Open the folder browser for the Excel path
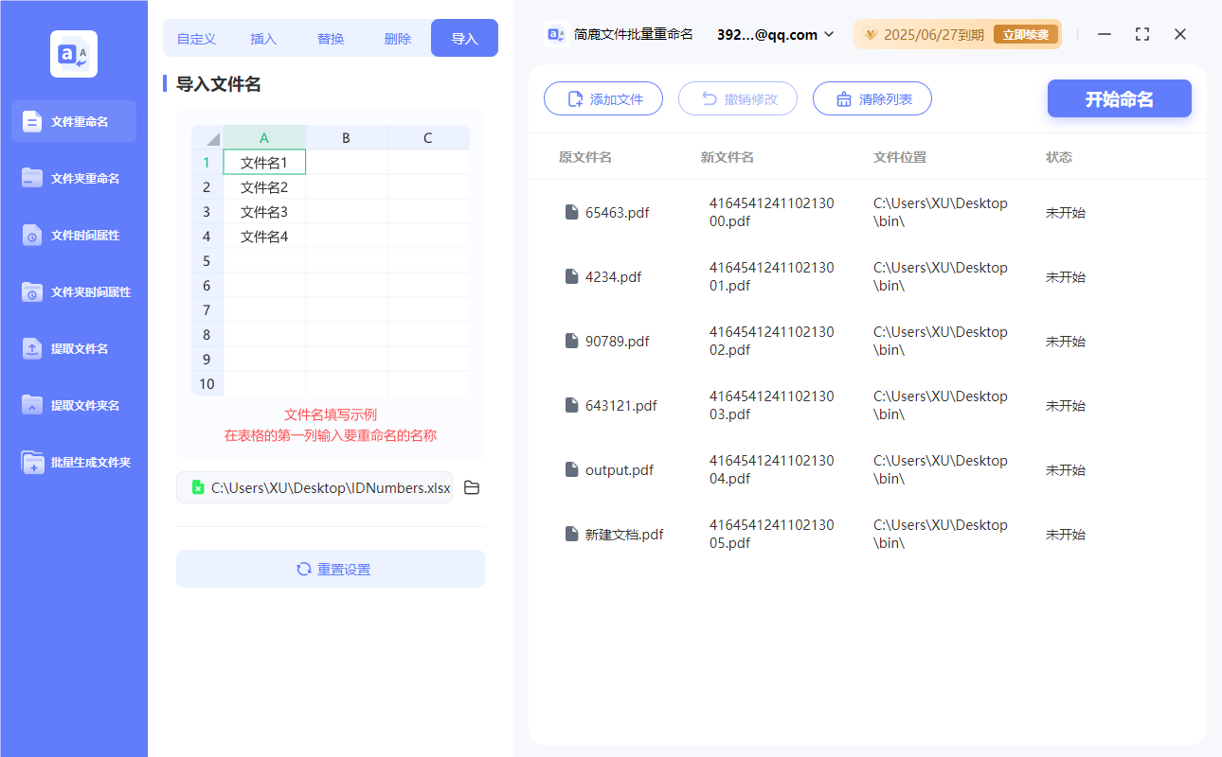 [x=472, y=486]
